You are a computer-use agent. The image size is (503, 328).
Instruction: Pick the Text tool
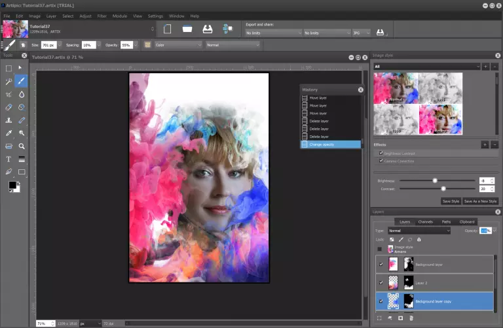pyautogui.click(x=9, y=159)
